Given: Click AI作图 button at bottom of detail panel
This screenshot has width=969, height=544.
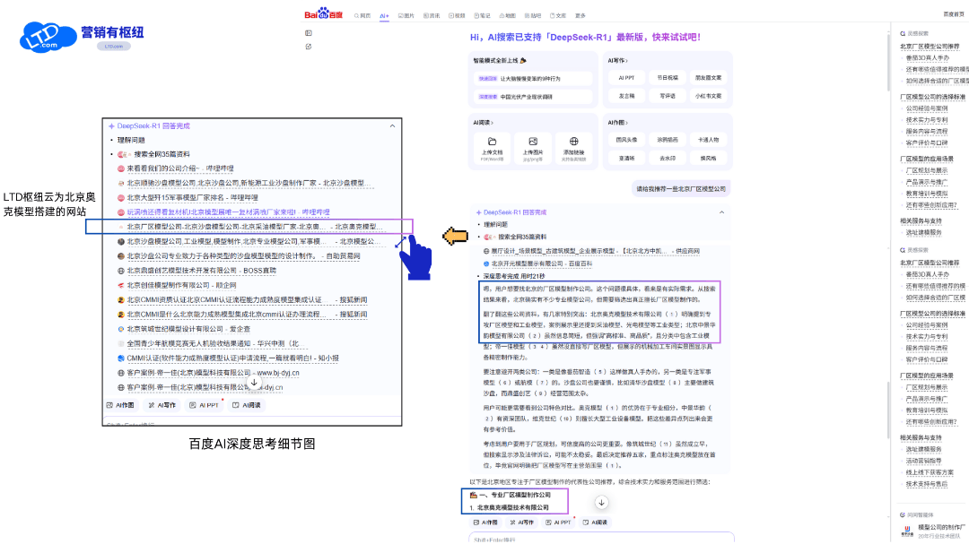Looking at the screenshot, I should click(x=120, y=405).
